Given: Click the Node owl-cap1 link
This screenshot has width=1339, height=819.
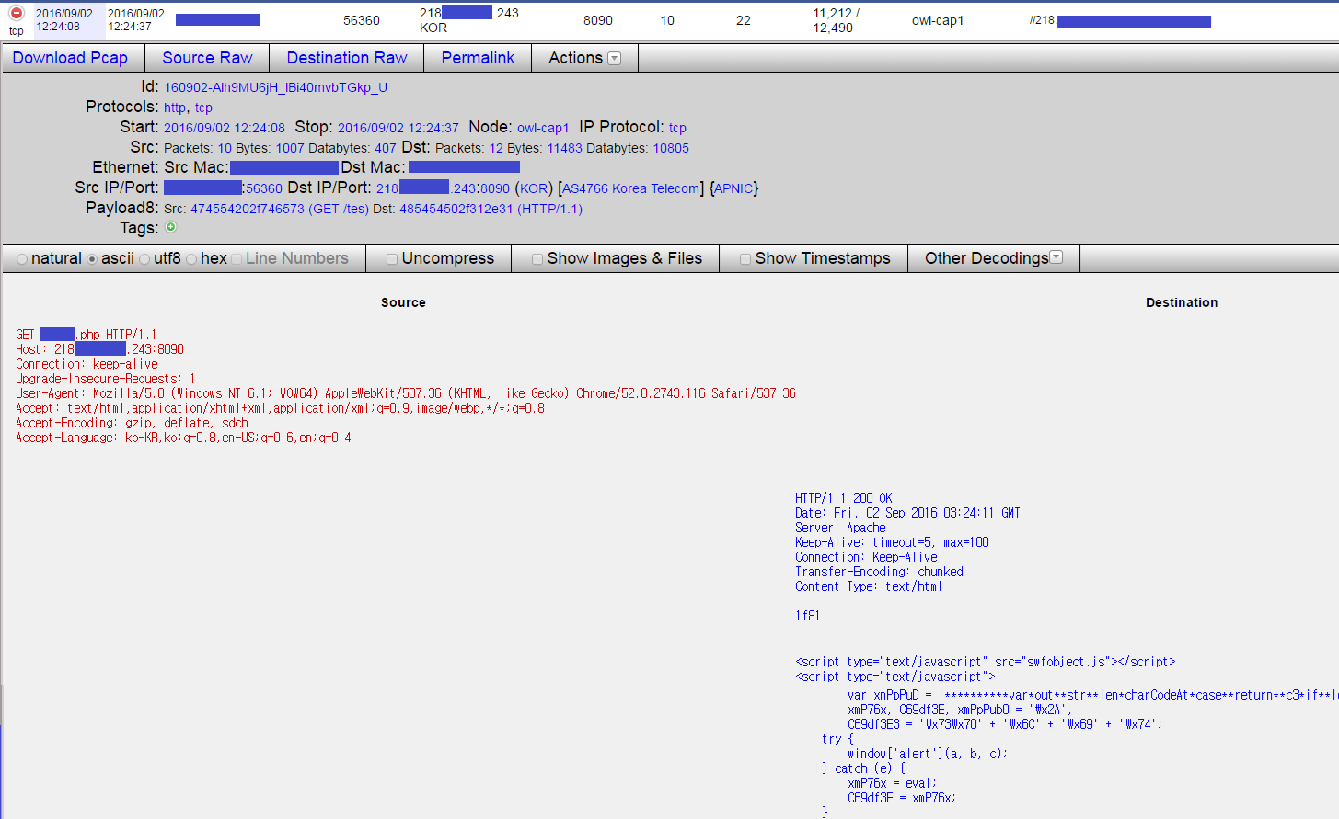Looking at the screenshot, I should pyautogui.click(x=543, y=128).
